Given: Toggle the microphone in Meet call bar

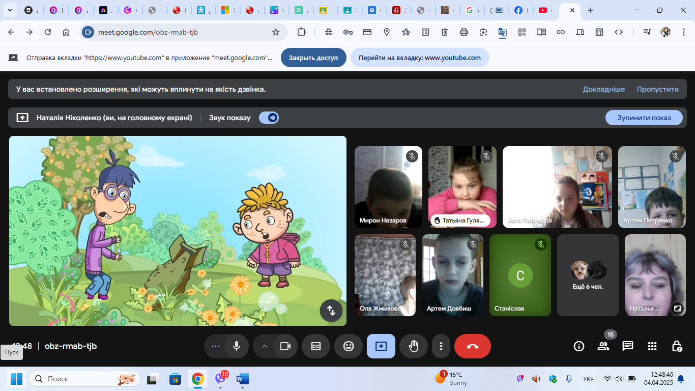Looking at the screenshot, I should point(236,346).
